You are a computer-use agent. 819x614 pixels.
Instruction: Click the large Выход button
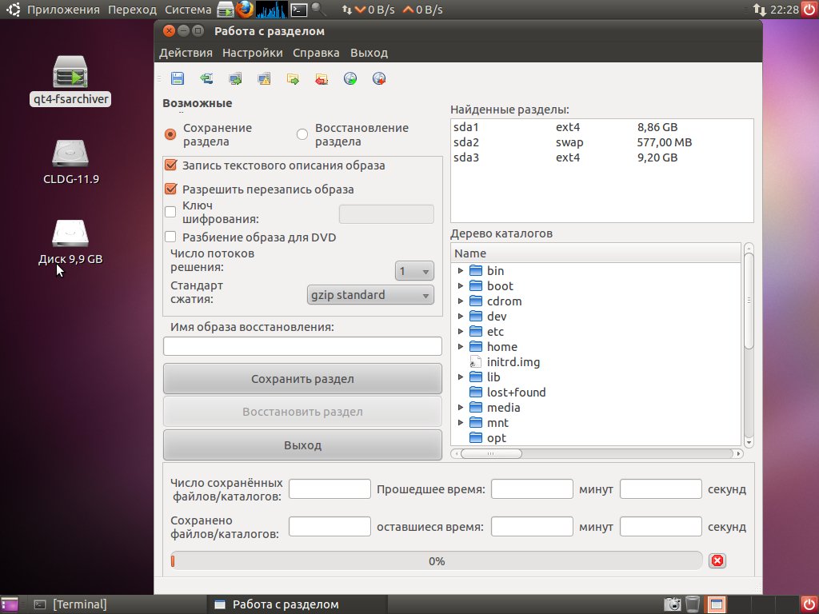point(302,445)
